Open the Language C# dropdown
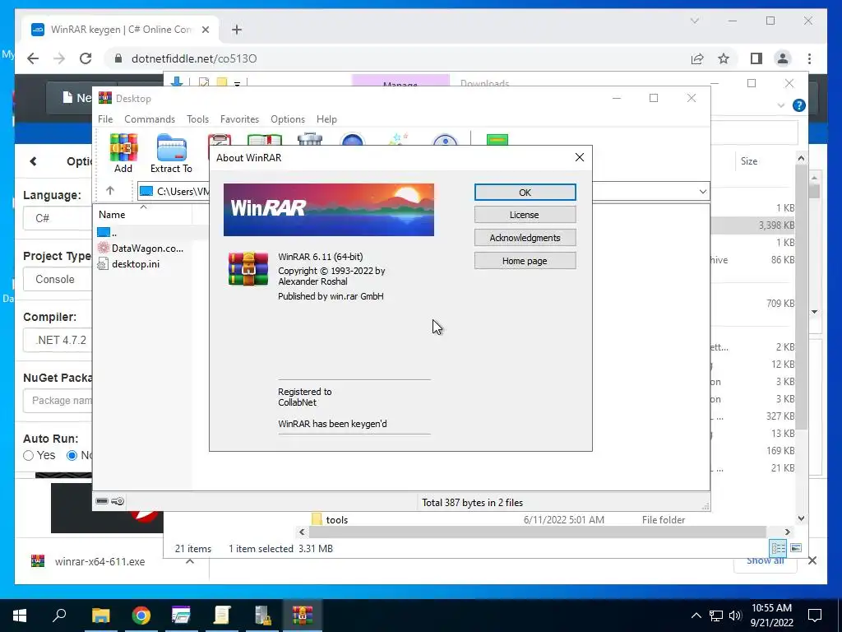The width and height of the screenshot is (842, 632). click(58, 218)
